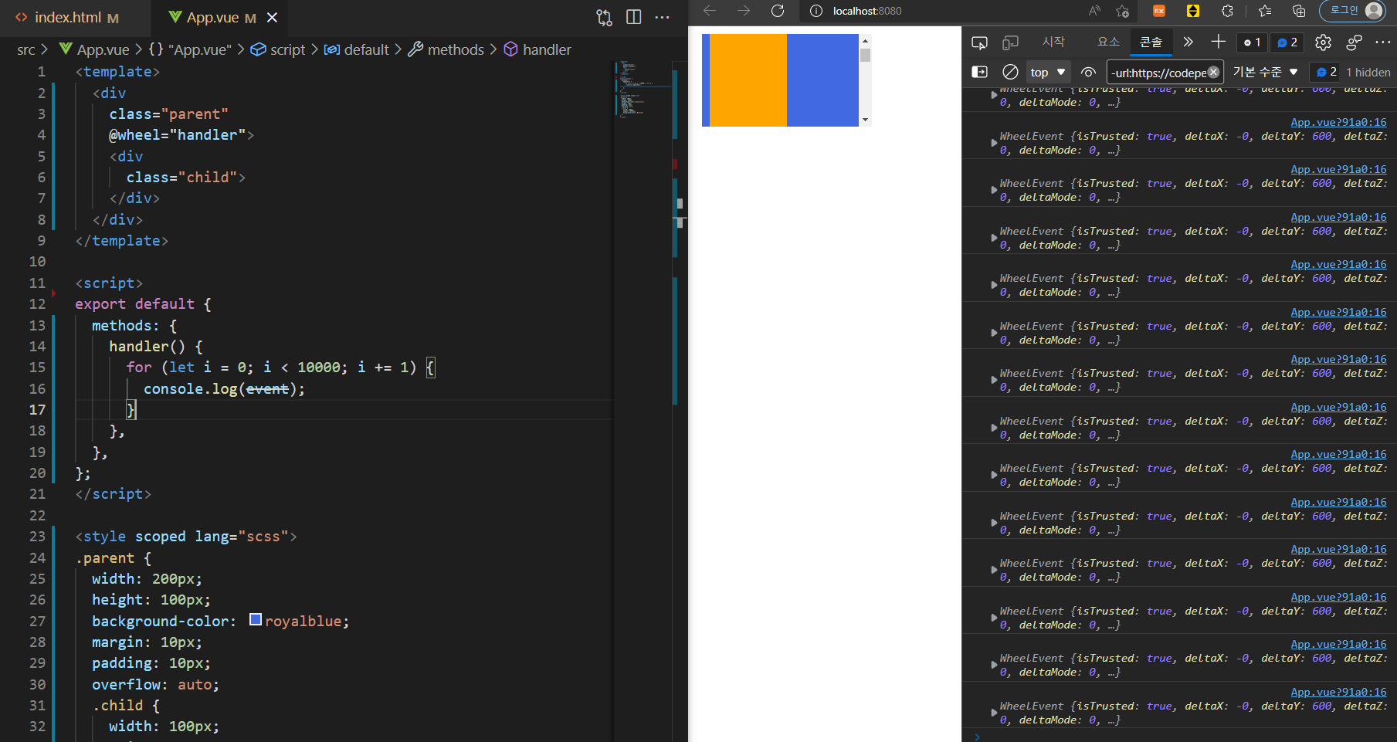Toggle DevTools device emulation mode
The width and height of the screenshot is (1397, 742).
[1010, 42]
